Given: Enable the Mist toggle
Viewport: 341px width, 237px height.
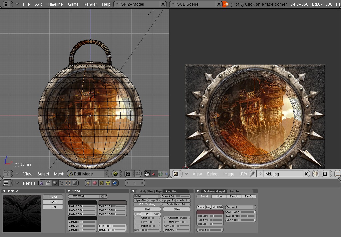Looking at the screenshot, I should (x=147, y=209).
